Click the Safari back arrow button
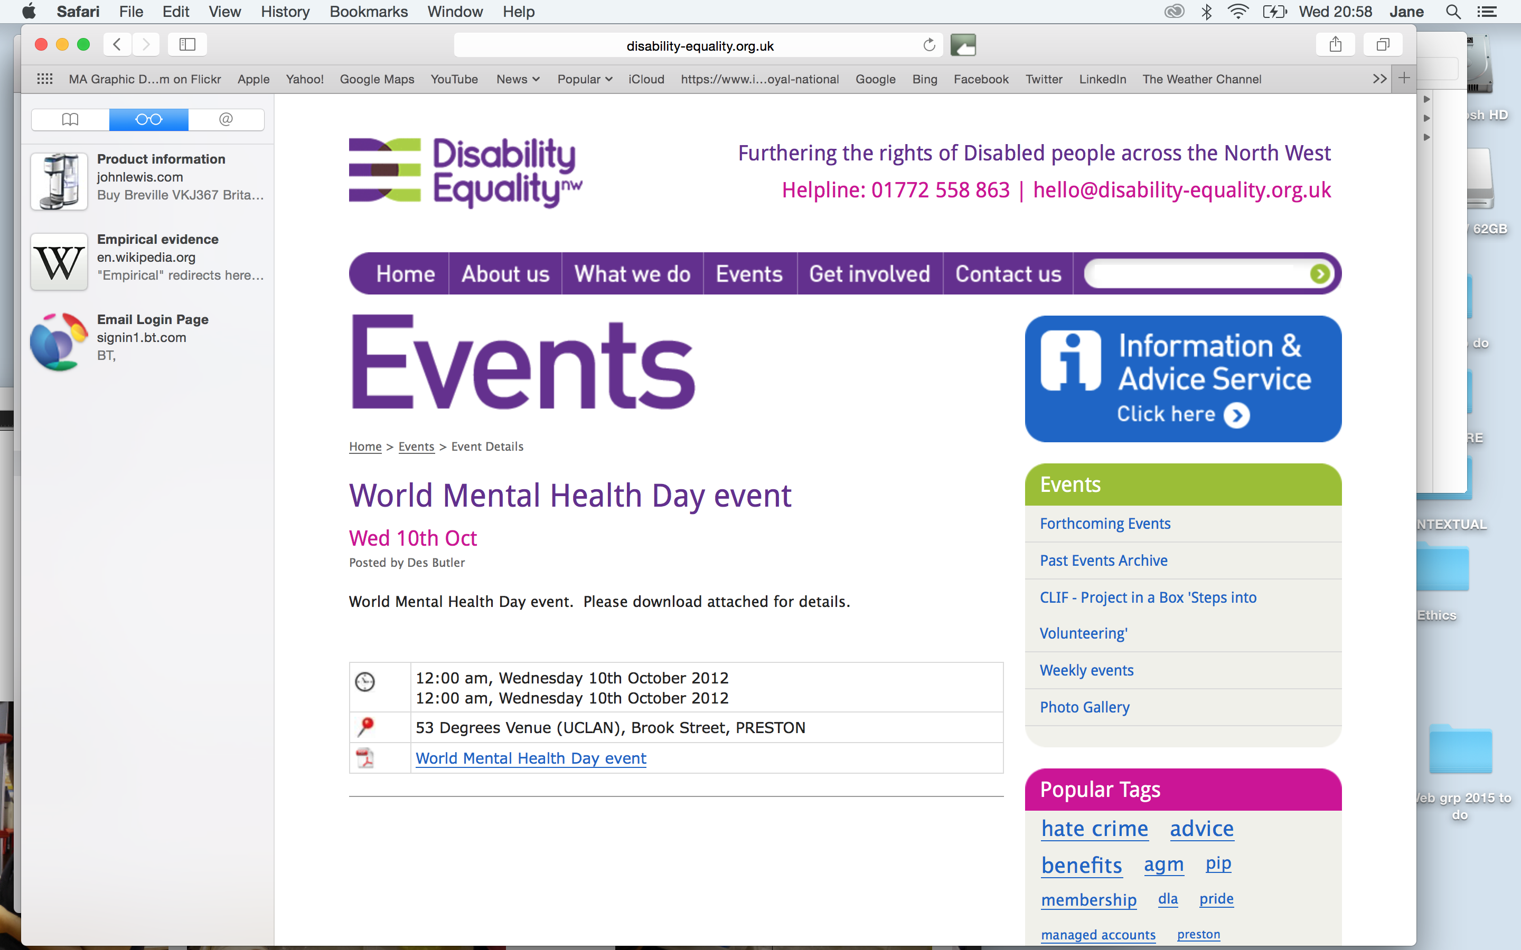 click(x=117, y=45)
